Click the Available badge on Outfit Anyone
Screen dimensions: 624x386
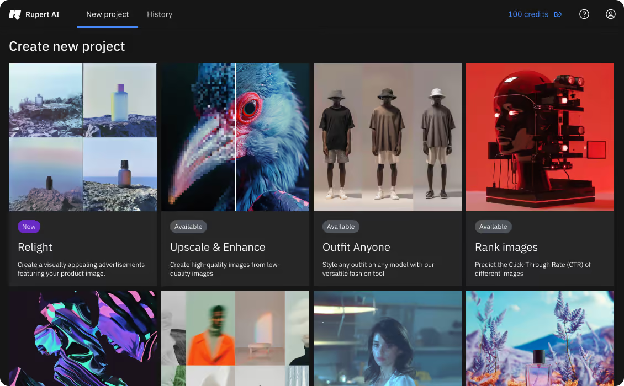click(x=341, y=227)
